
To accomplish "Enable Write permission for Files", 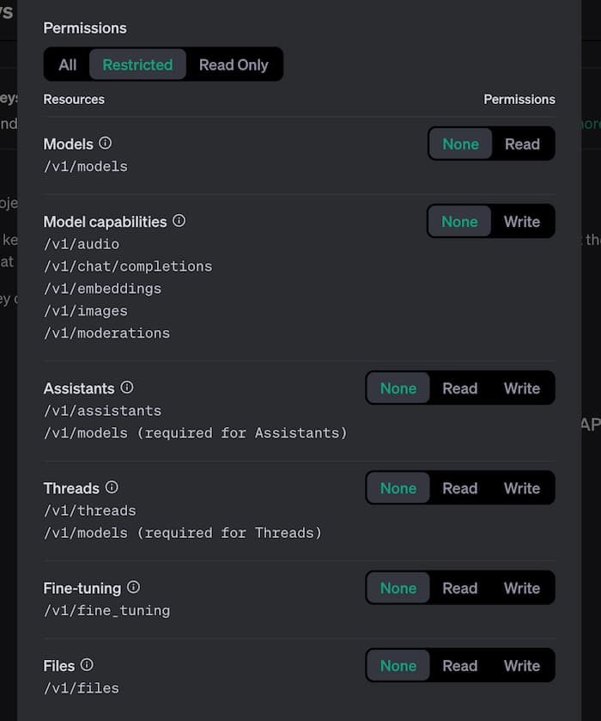I will click(x=522, y=666).
